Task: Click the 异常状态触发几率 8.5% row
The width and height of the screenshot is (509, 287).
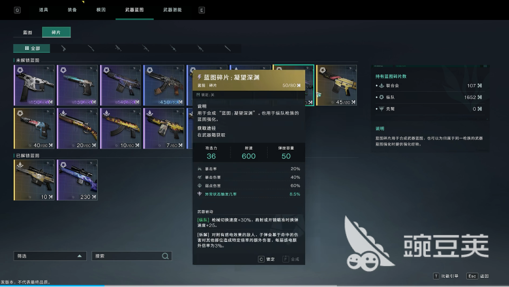Action: [x=249, y=194]
